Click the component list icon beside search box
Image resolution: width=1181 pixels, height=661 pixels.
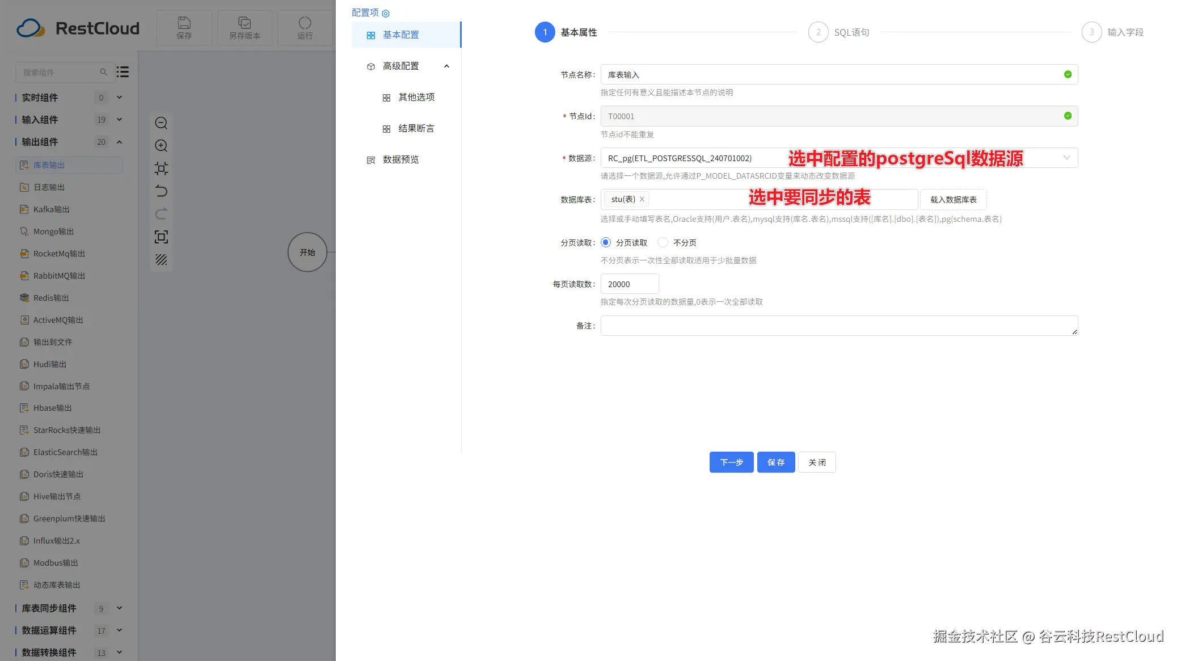[x=123, y=72]
